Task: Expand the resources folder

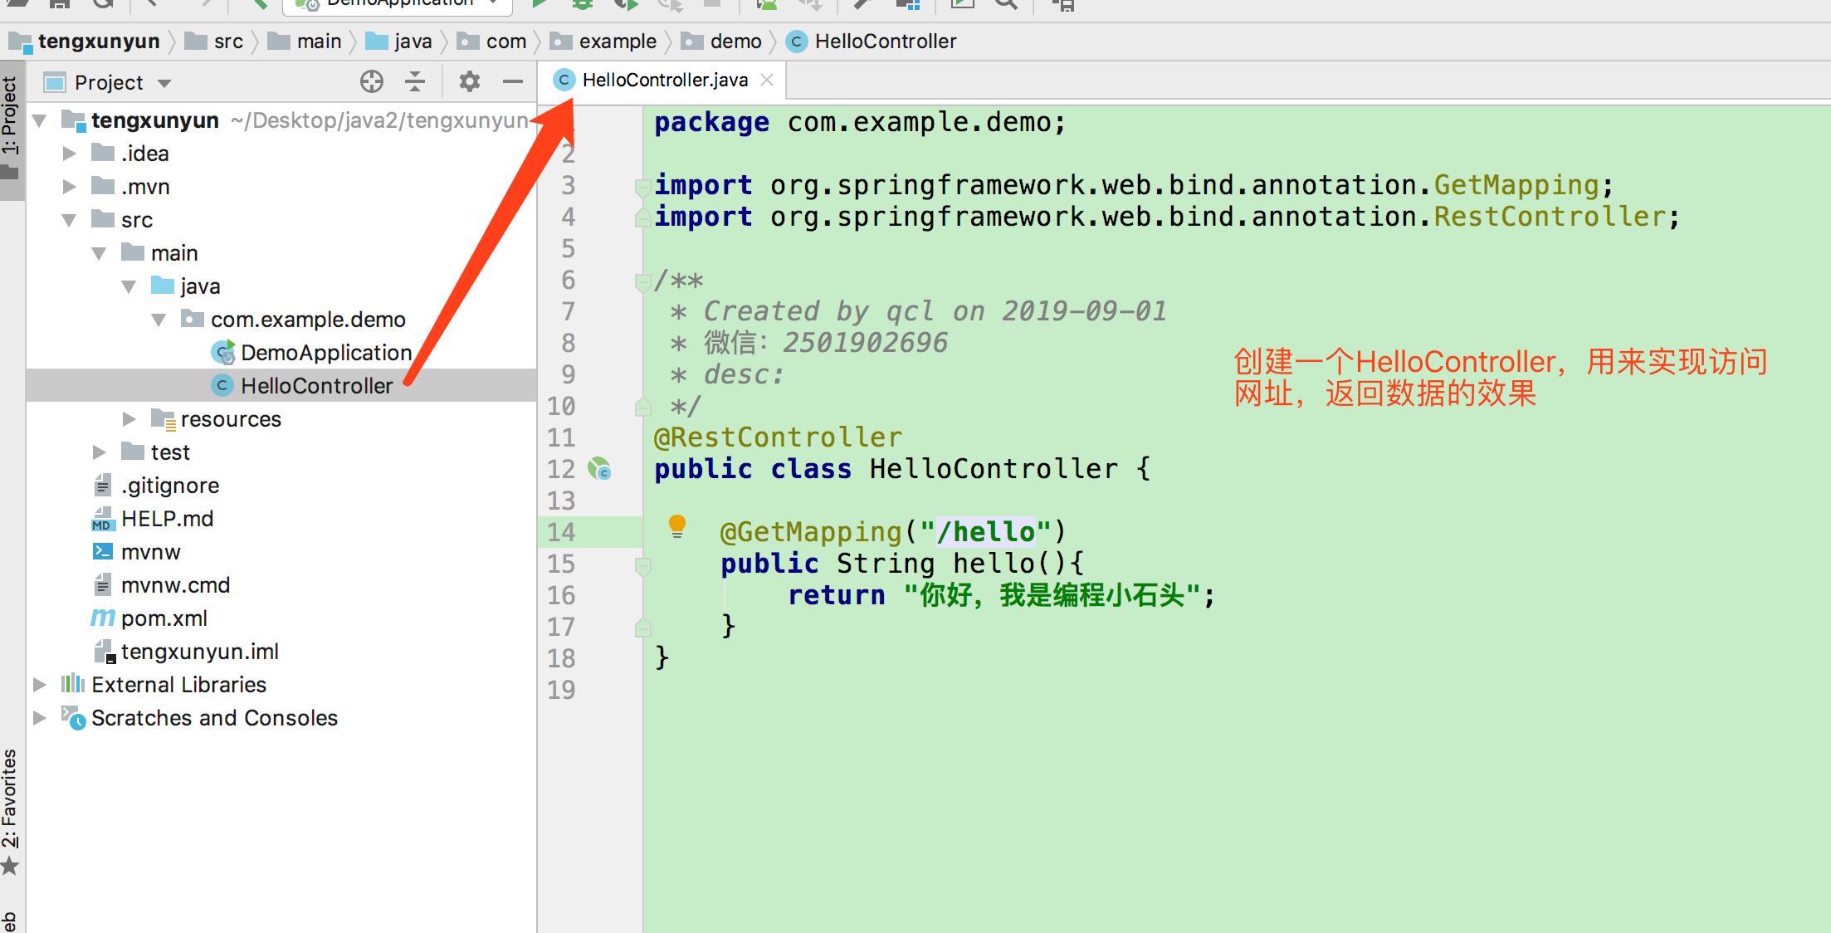Action: click(x=129, y=419)
